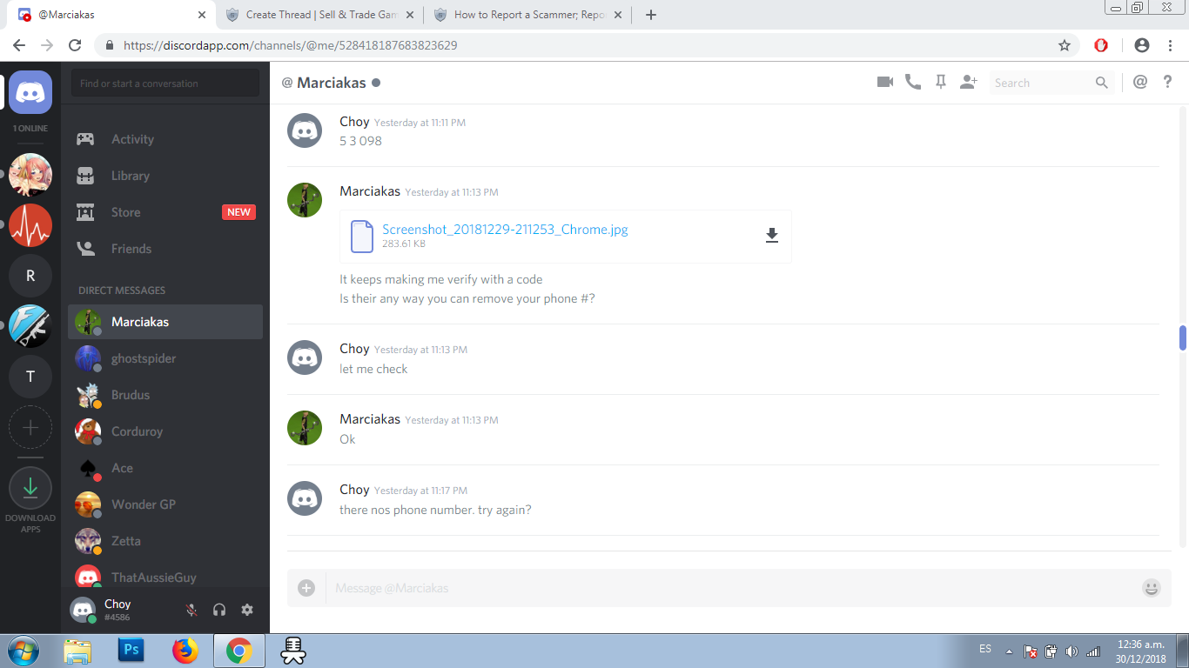Toggle deafen with the headphones icon
Screen dimensions: 1189x668
[219, 610]
